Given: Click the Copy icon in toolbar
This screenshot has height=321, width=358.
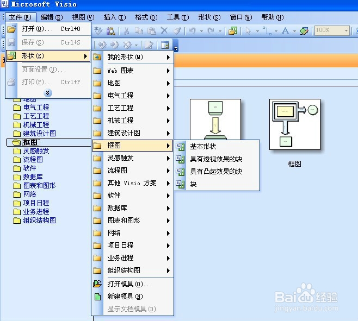Looking at the screenshot, I should [139, 30].
